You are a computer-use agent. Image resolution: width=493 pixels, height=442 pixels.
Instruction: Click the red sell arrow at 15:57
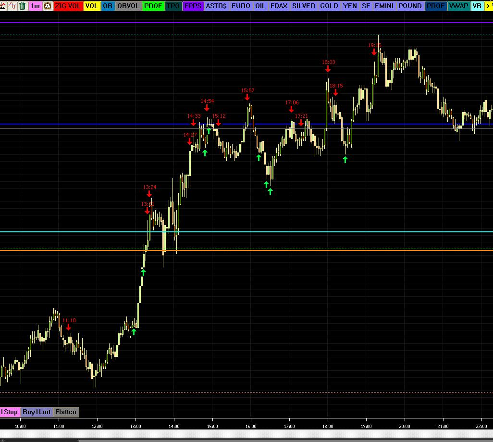pyautogui.click(x=247, y=97)
